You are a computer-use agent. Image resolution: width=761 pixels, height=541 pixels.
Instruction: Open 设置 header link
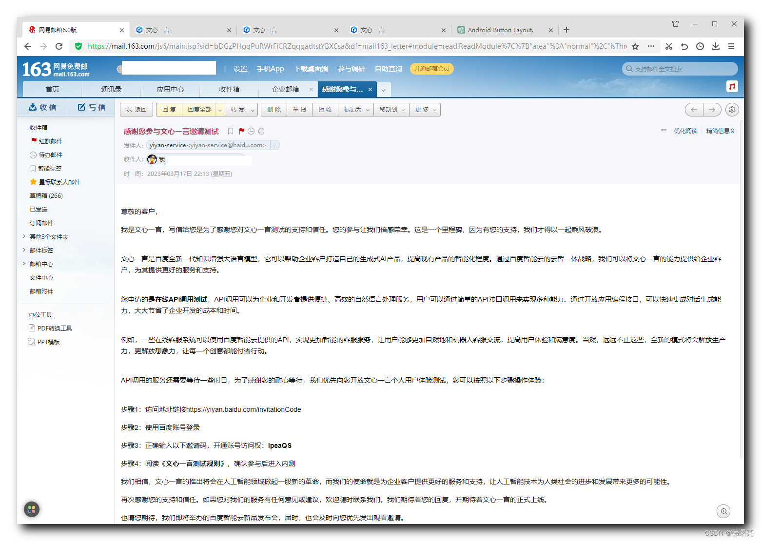(240, 69)
